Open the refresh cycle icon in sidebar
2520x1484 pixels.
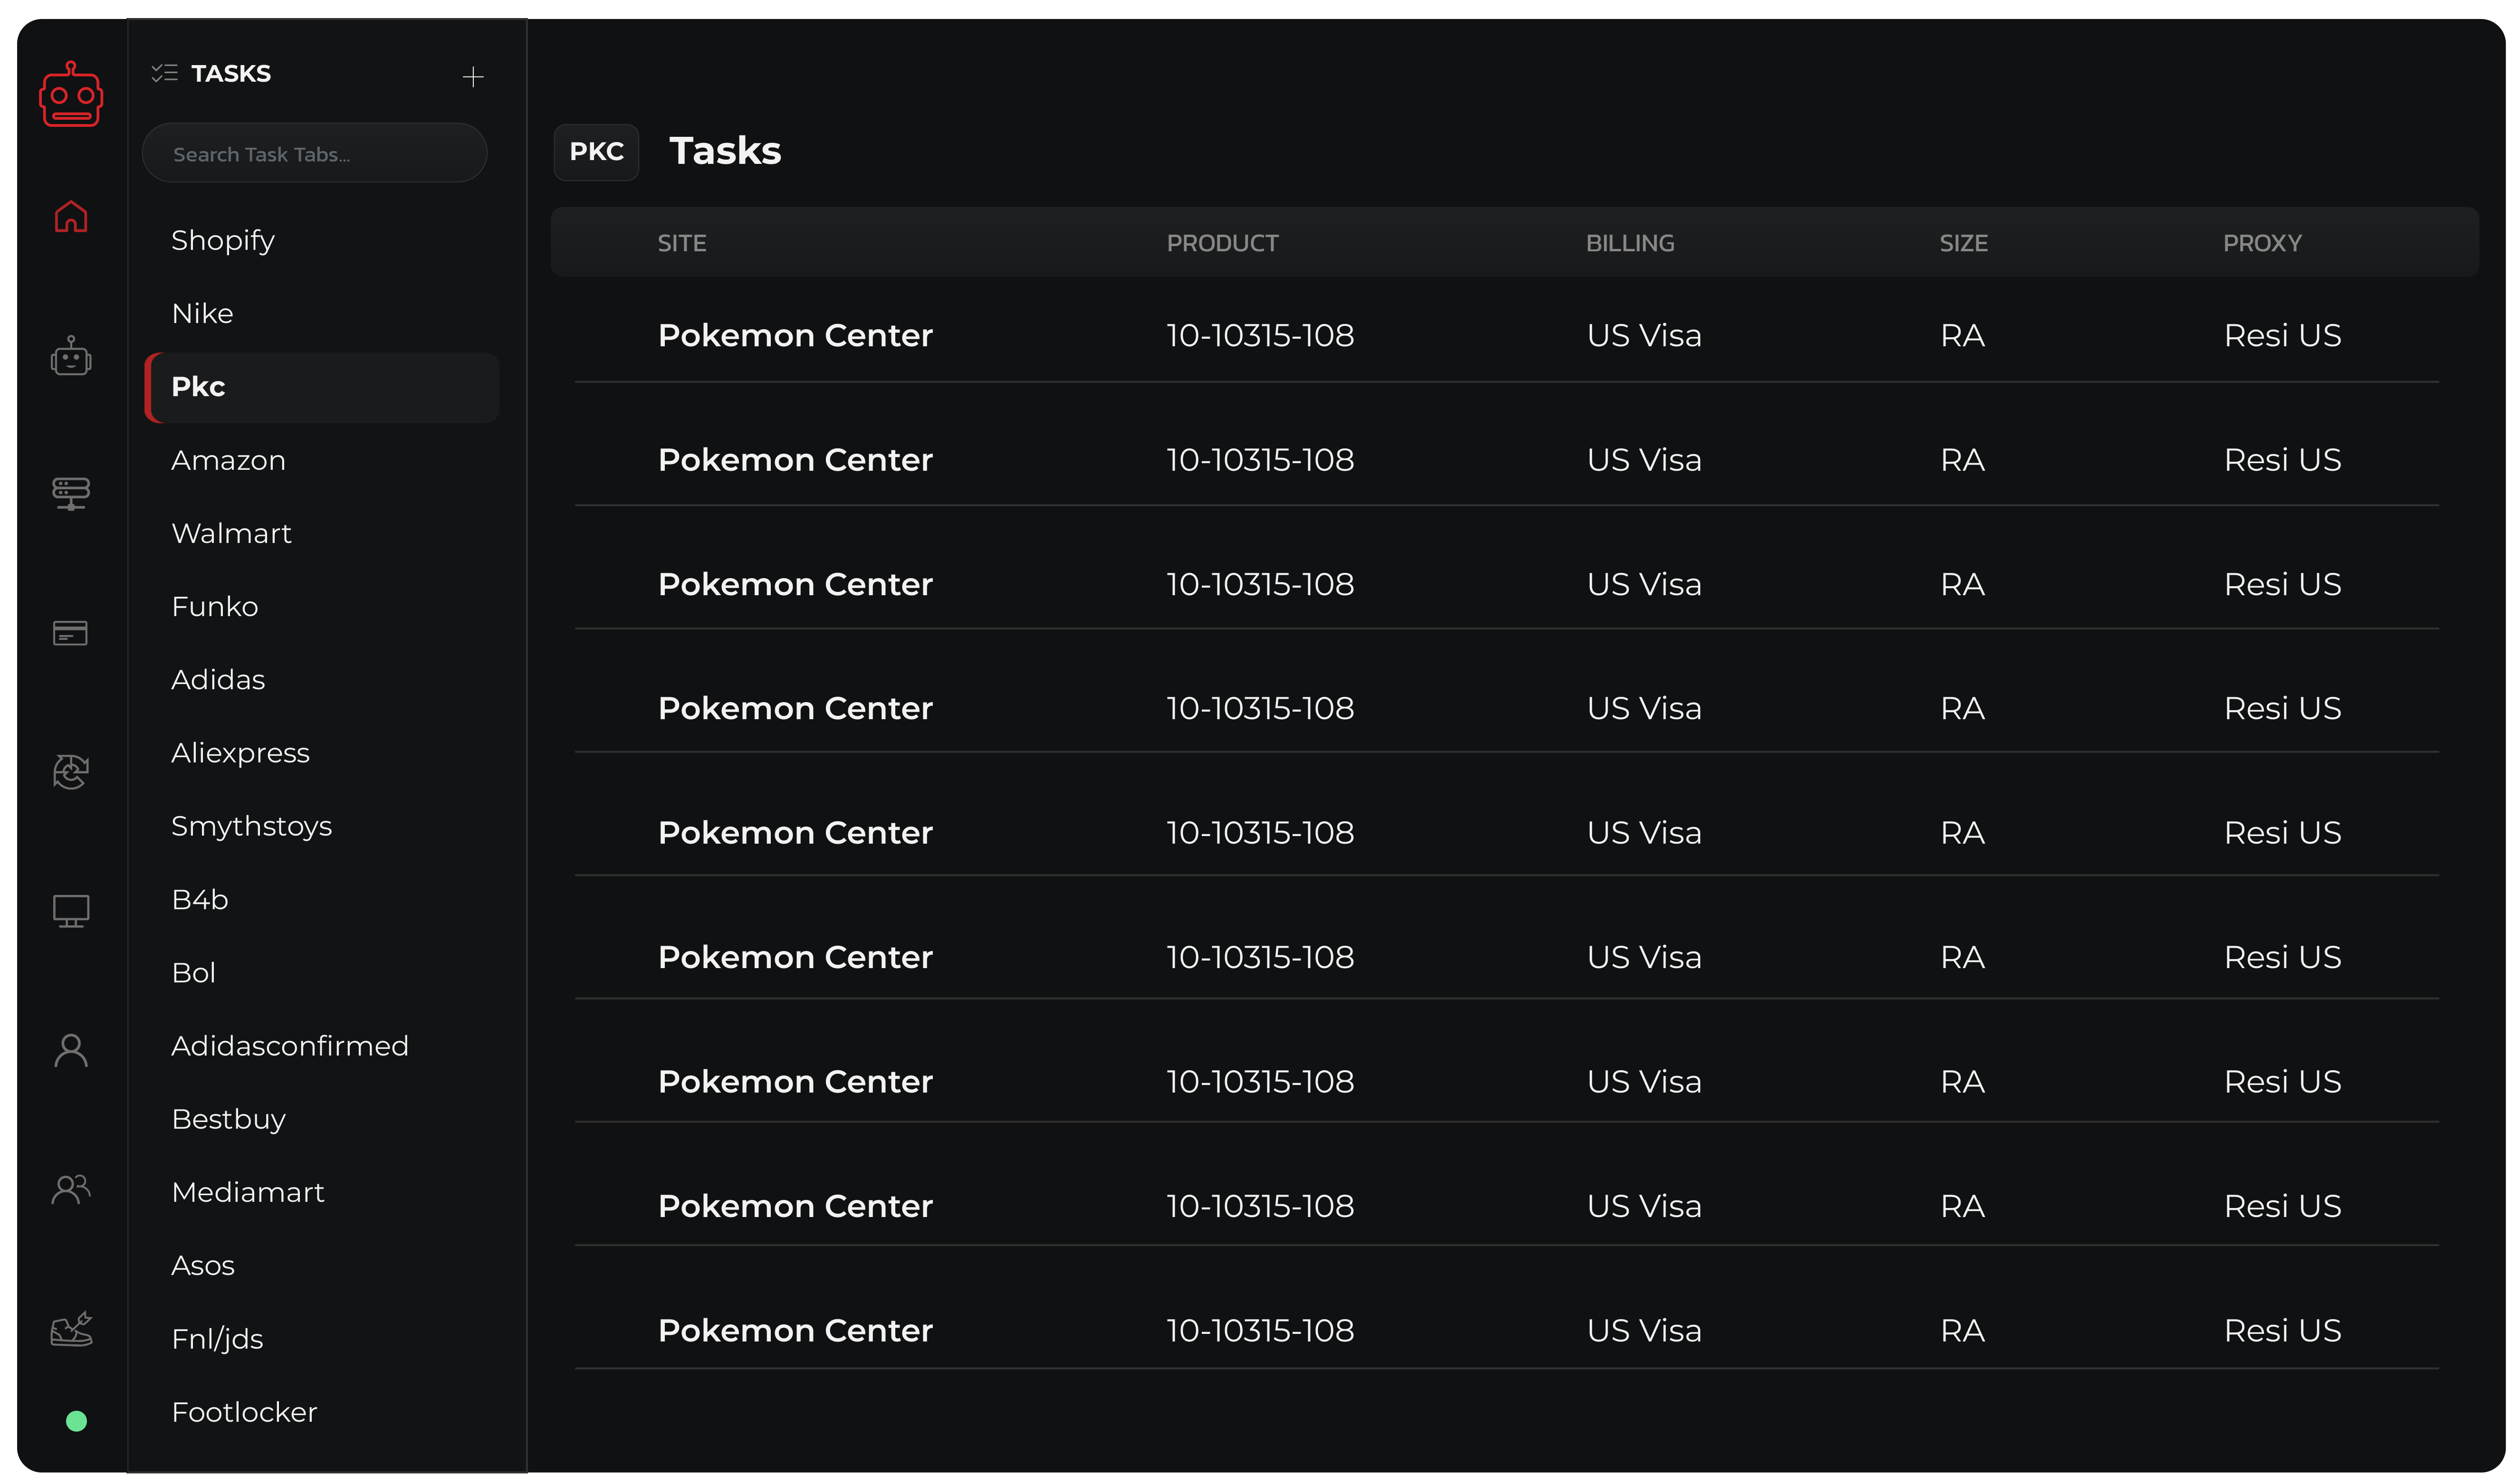(71, 772)
